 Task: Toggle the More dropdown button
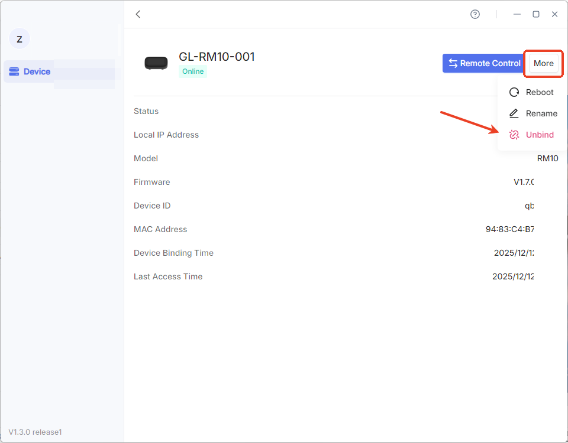click(x=543, y=63)
